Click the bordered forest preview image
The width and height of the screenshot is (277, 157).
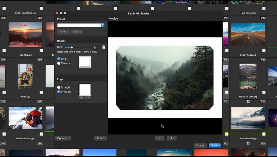(x=165, y=78)
